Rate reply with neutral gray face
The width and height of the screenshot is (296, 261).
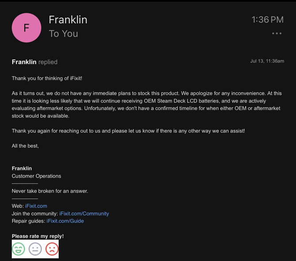35,249
